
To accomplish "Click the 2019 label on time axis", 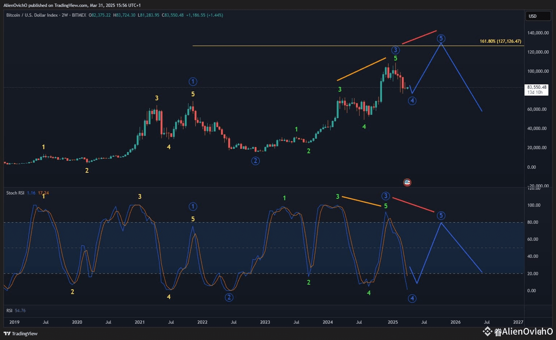I will pyautogui.click(x=14, y=322).
